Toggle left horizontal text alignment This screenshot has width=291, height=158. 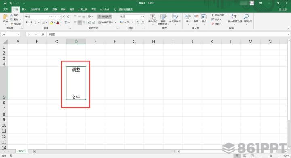coord(75,23)
